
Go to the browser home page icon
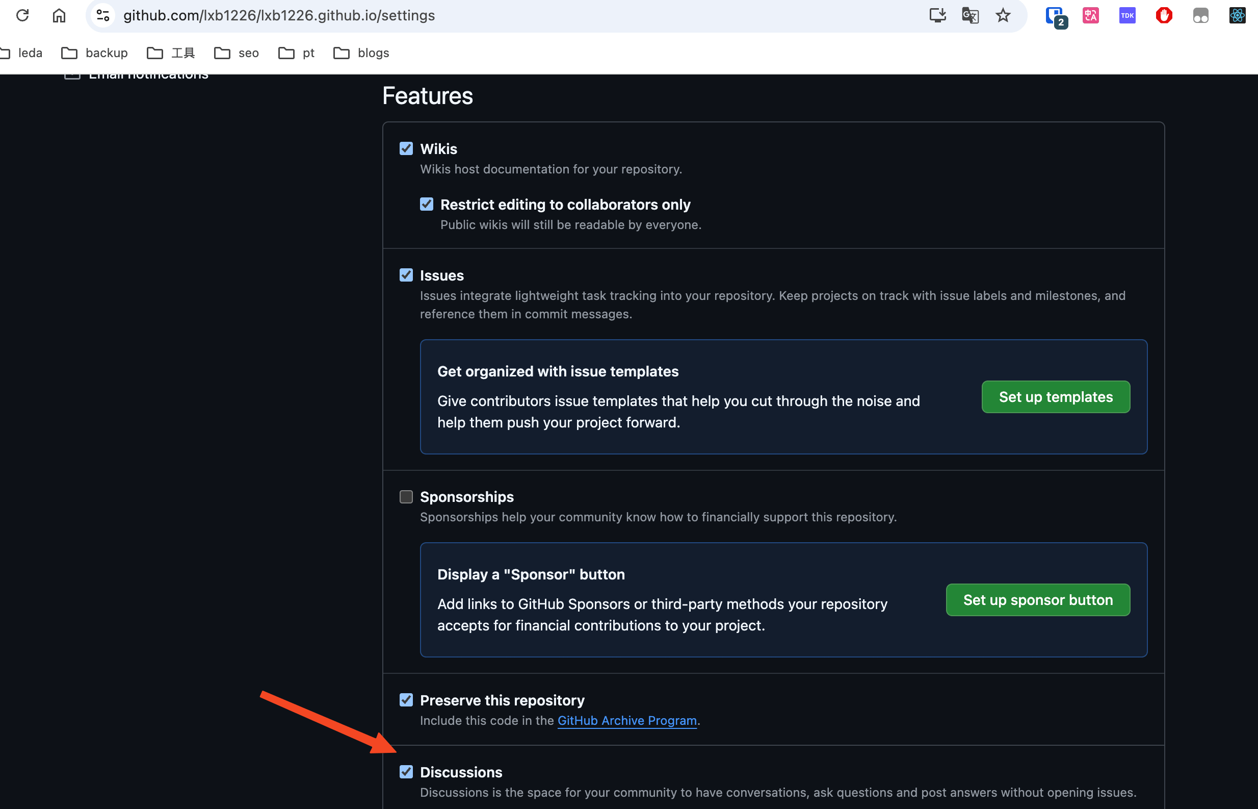pyautogui.click(x=59, y=15)
